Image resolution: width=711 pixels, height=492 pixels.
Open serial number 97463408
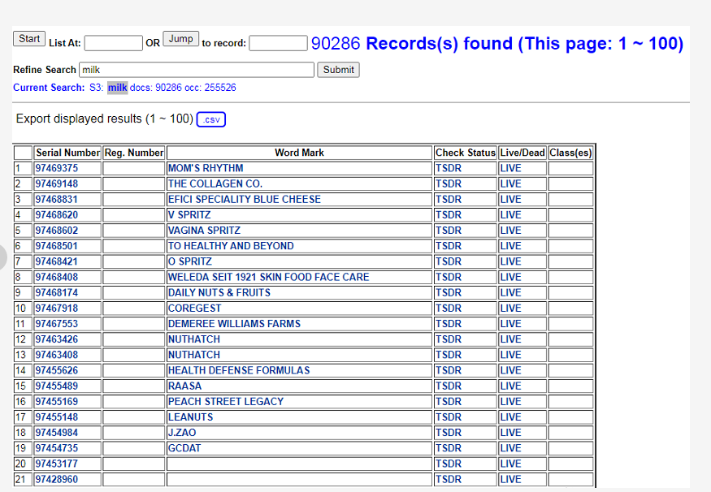[57, 355]
